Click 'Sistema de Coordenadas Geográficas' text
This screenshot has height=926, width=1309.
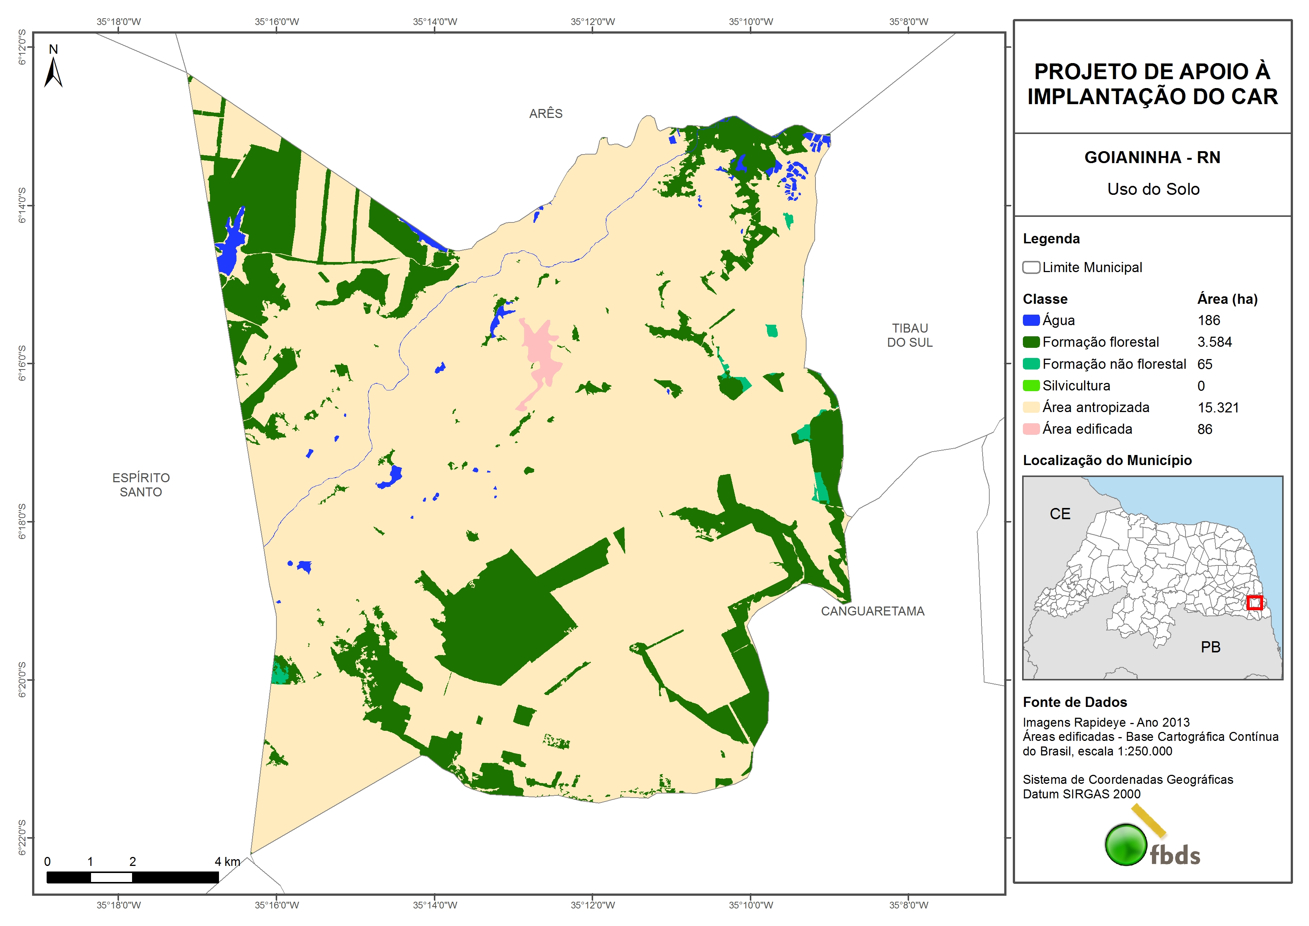coord(1128,780)
